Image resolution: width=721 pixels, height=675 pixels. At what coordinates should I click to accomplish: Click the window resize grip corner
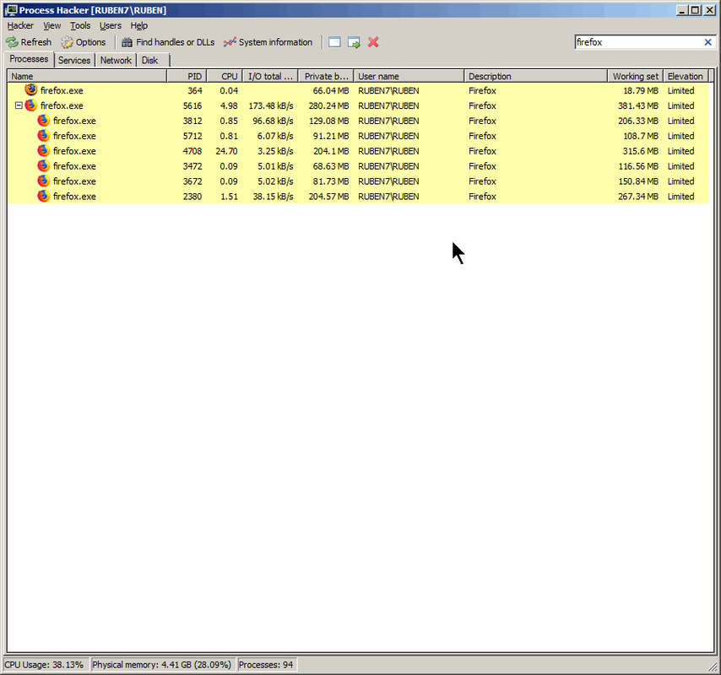coord(713,667)
